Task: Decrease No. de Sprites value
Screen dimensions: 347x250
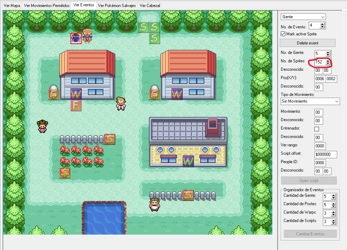Action: click(328, 63)
